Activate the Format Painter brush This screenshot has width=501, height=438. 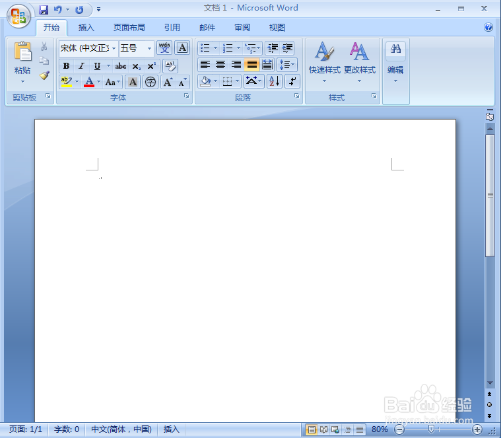point(44,75)
